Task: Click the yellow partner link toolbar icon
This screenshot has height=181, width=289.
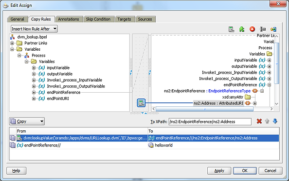Action: click(x=273, y=29)
